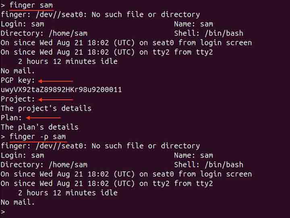This screenshot has height=218, width=290.
Task: Click the prompt symbol before "finger sam"
Action: 3,5
